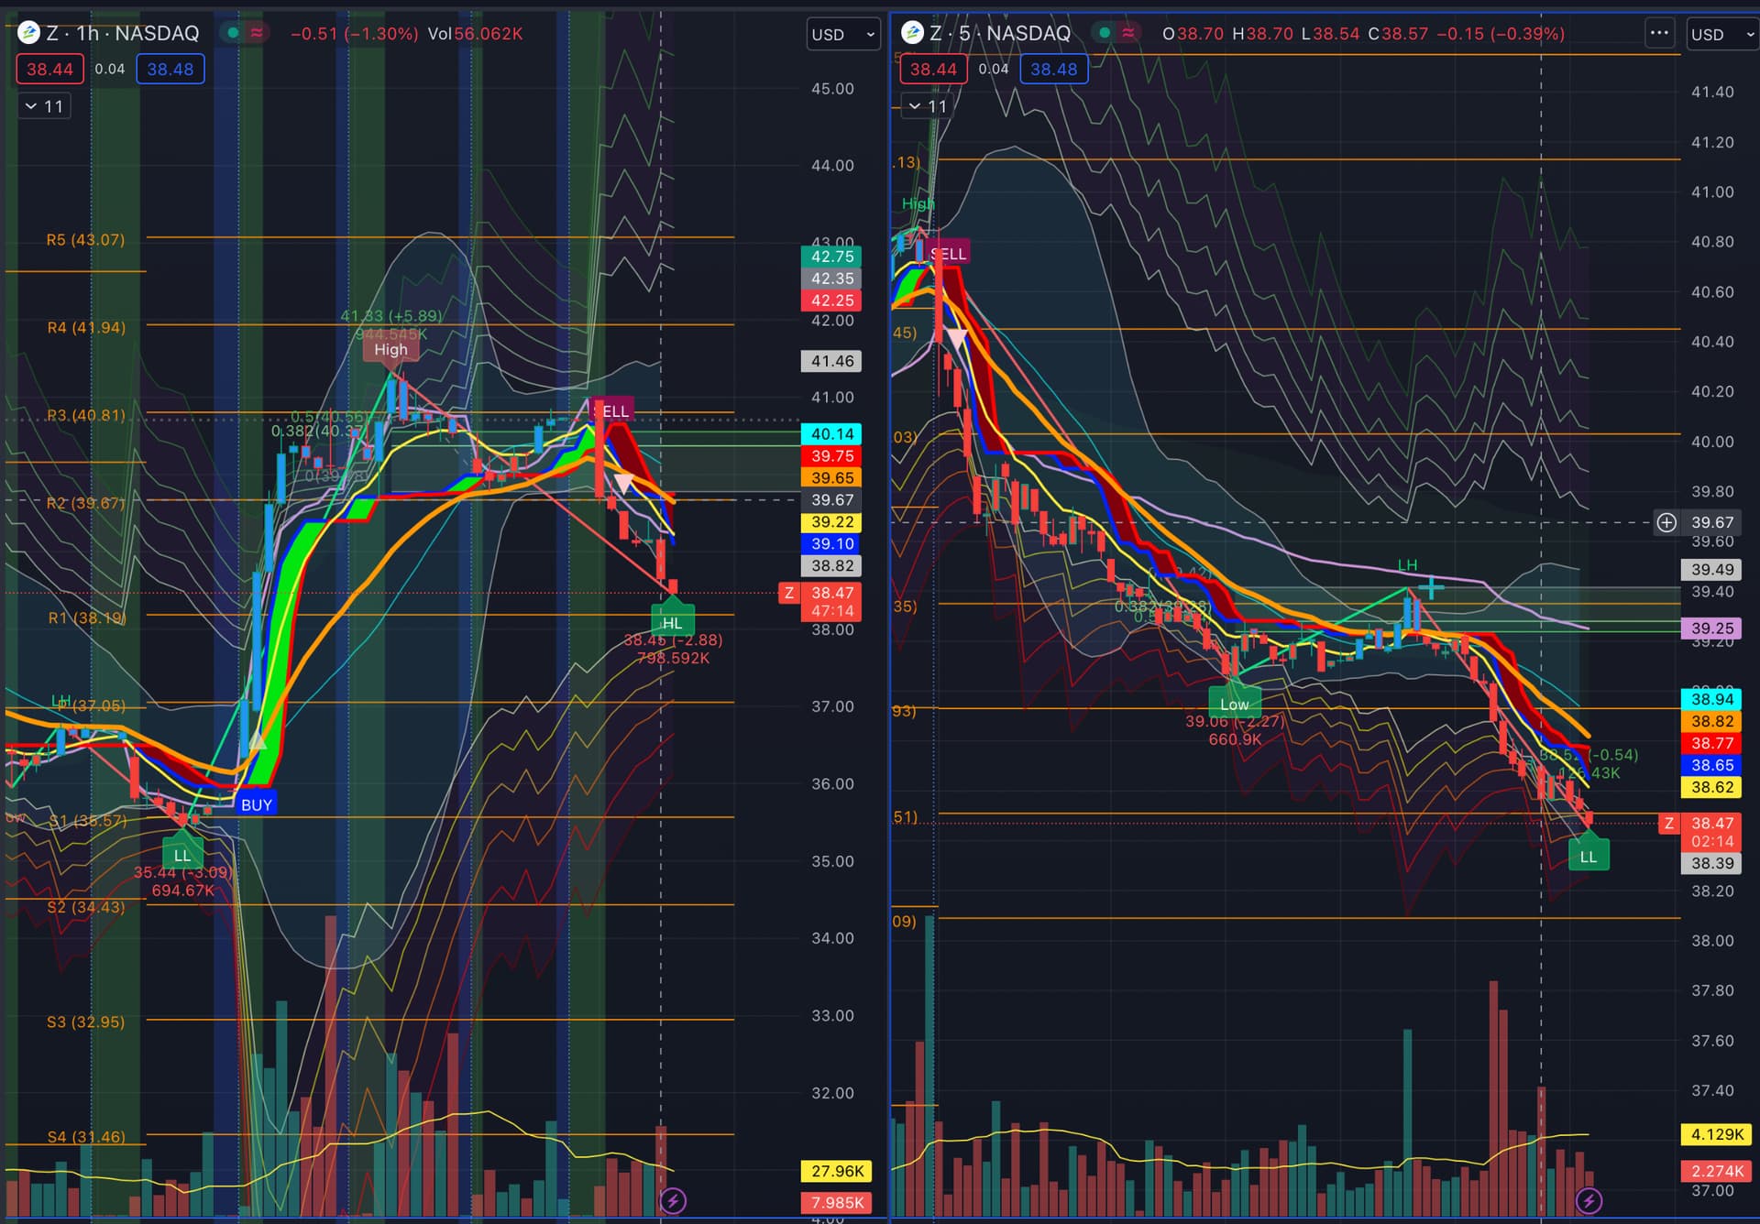
Task: Open the three-dot more menu on right chart
Action: [x=1659, y=33]
